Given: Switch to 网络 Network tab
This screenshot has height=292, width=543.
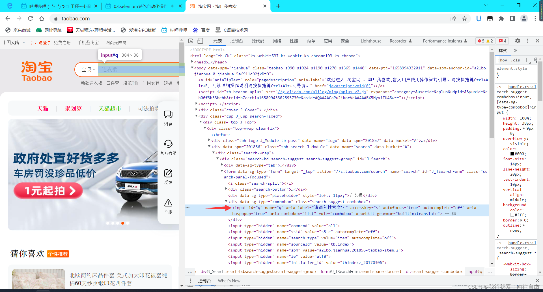Looking at the screenshot, I should click(277, 41).
